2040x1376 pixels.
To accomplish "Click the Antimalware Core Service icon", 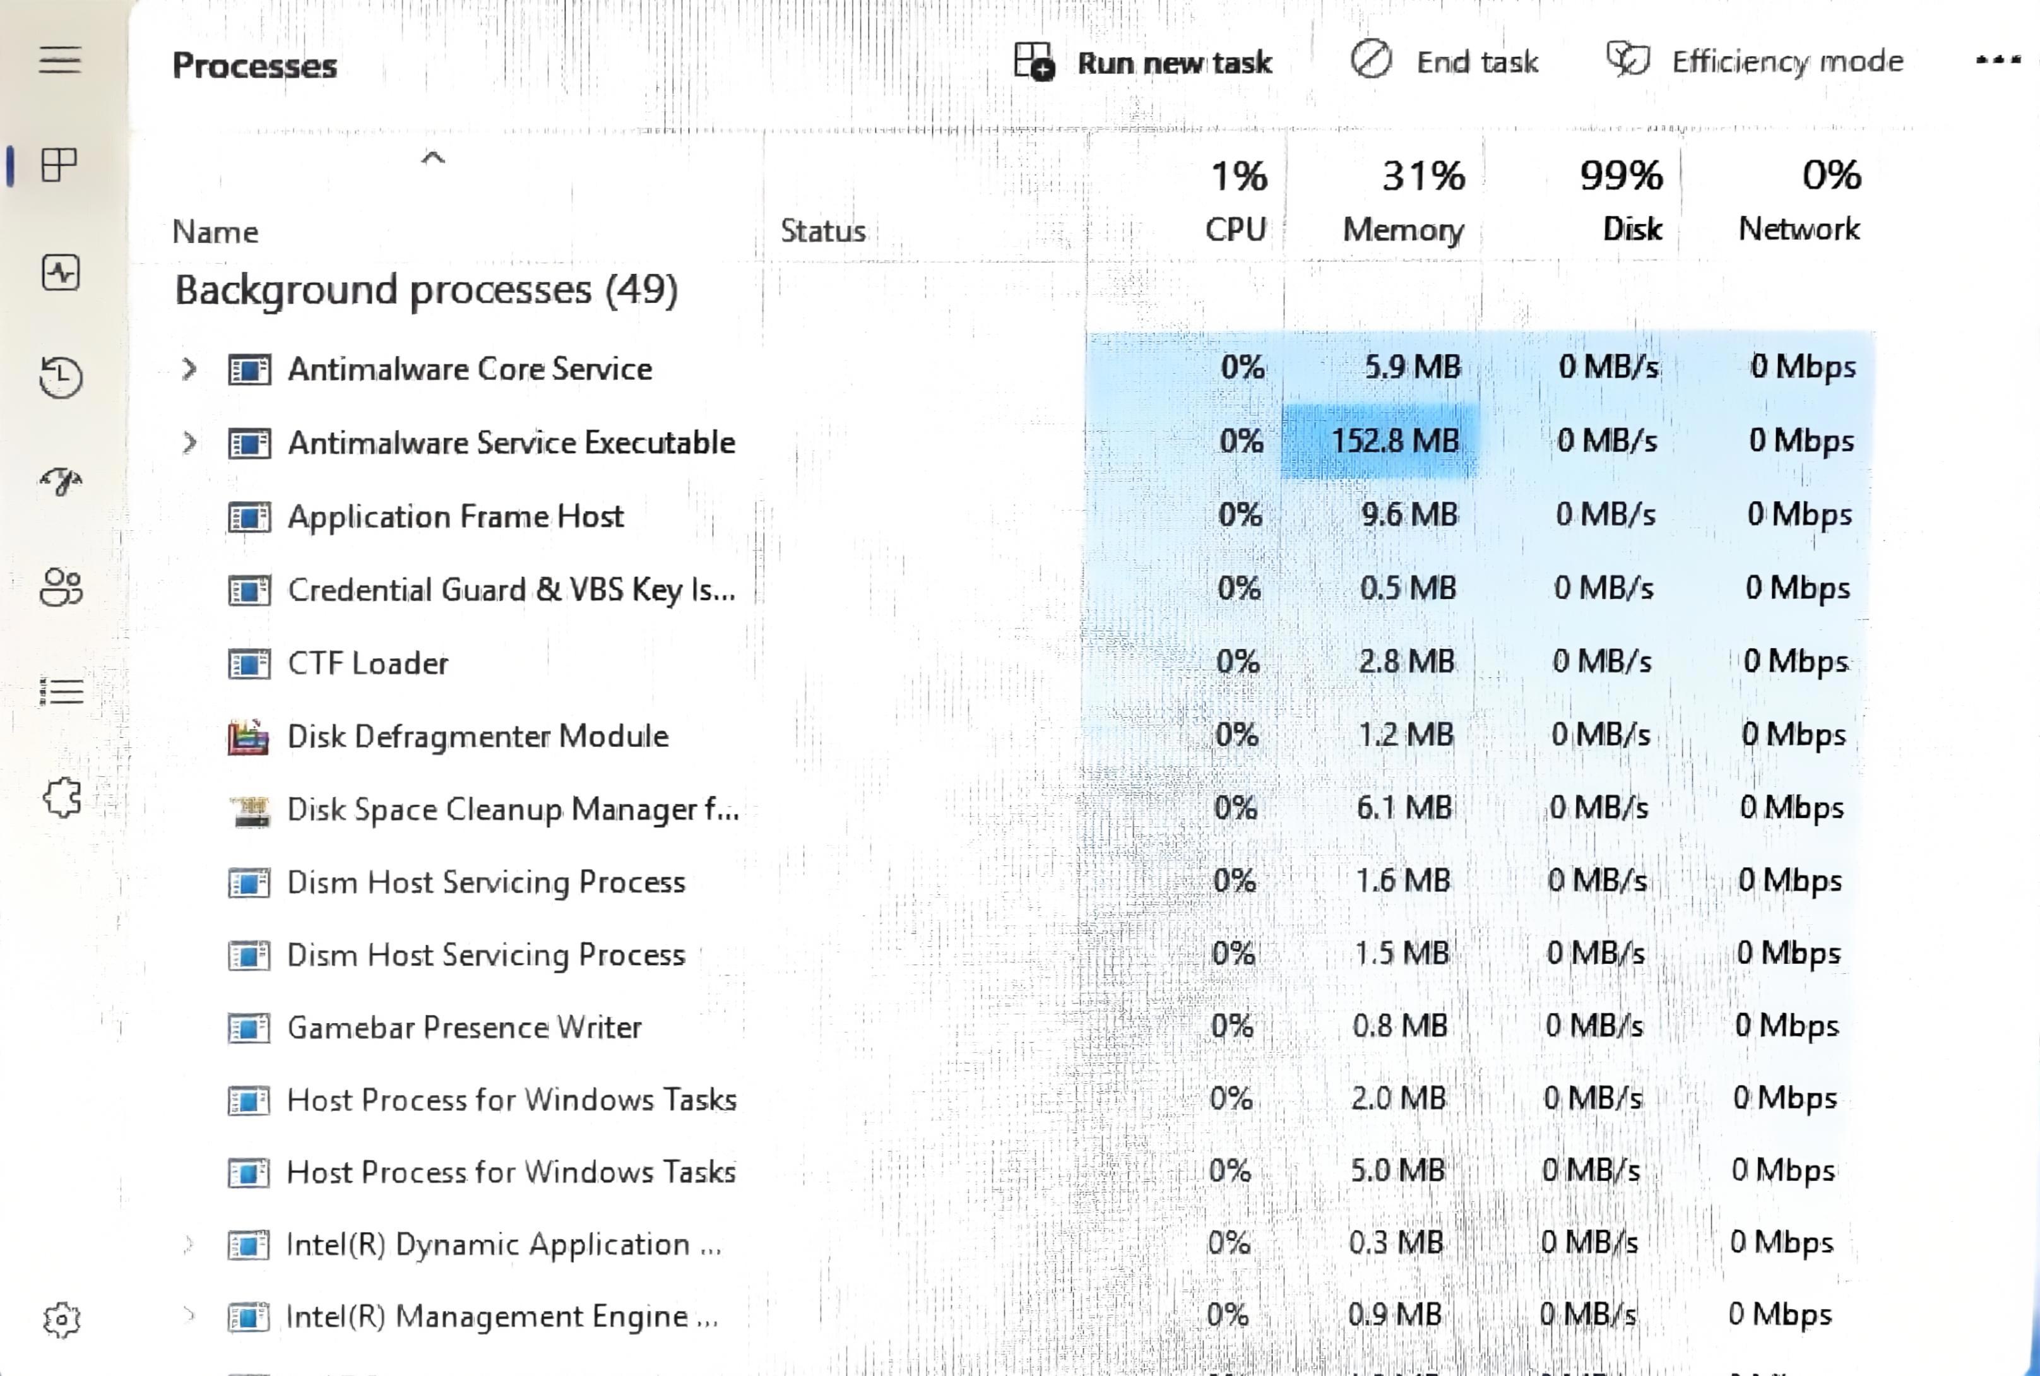I will [249, 369].
